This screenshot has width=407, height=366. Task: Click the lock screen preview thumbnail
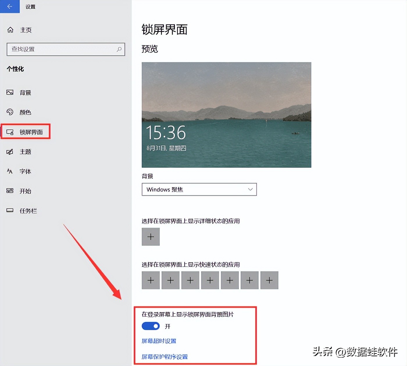click(226, 114)
